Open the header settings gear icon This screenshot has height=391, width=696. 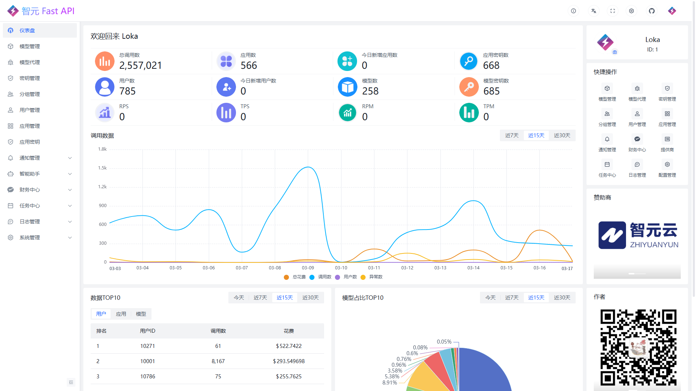click(631, 11)
